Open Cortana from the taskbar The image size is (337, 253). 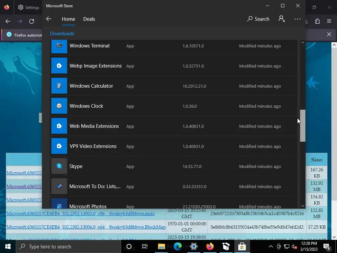[x=129, y=246]
